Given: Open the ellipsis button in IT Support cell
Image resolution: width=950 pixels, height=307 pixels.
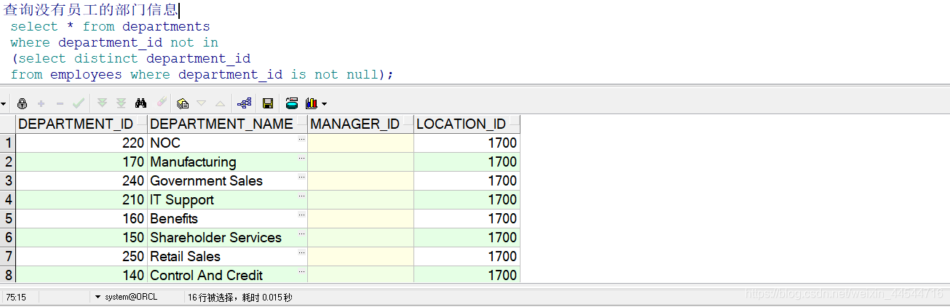Looking at the screenshot, I should 301,195.
